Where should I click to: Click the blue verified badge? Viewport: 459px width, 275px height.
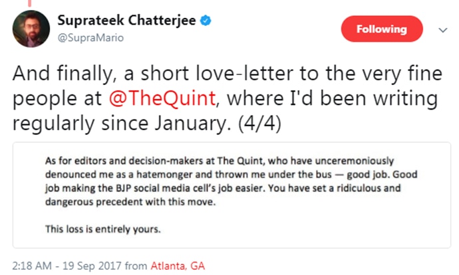pyautogui.click(x=208, y=21)
